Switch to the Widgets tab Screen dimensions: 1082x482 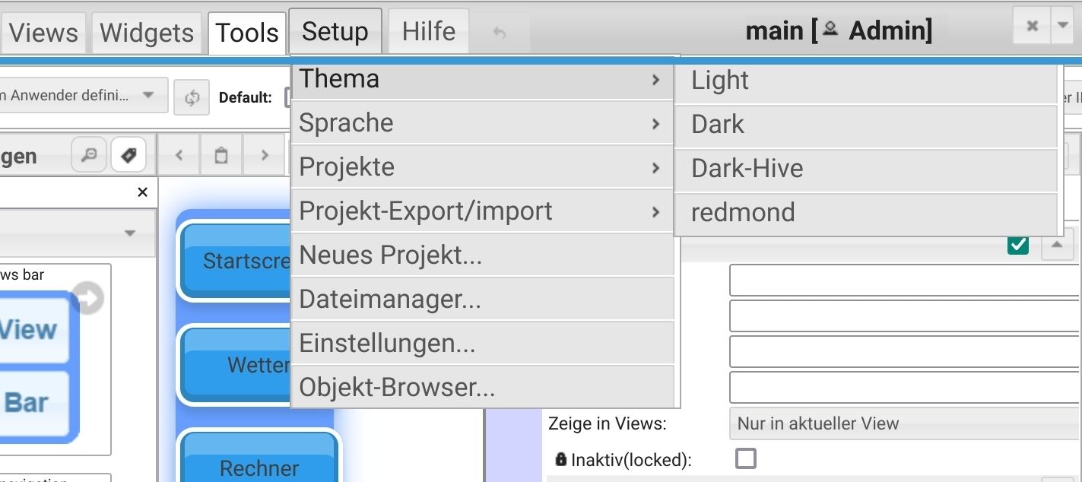pyautogui.click(x=147, y=33)
